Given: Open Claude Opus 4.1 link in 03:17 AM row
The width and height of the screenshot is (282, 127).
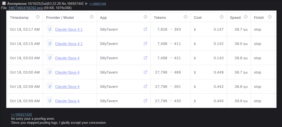Looking at the screenshot, I should click(x=69, y=29).
